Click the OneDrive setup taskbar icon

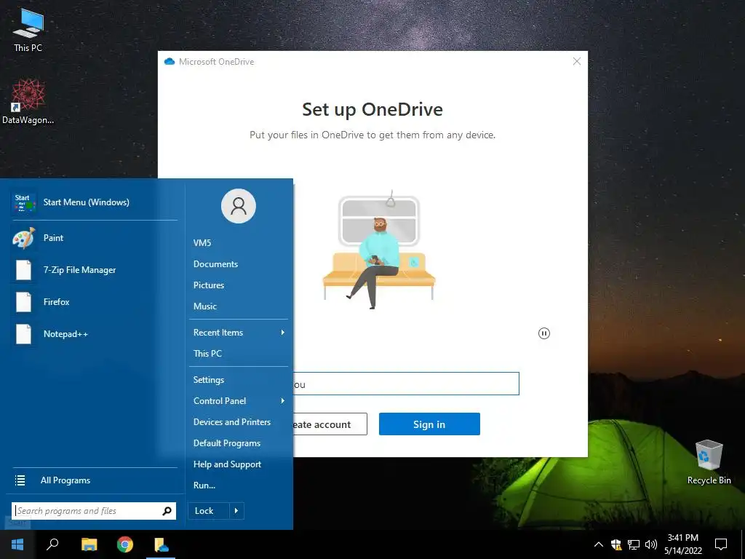[x=161, y=544]
